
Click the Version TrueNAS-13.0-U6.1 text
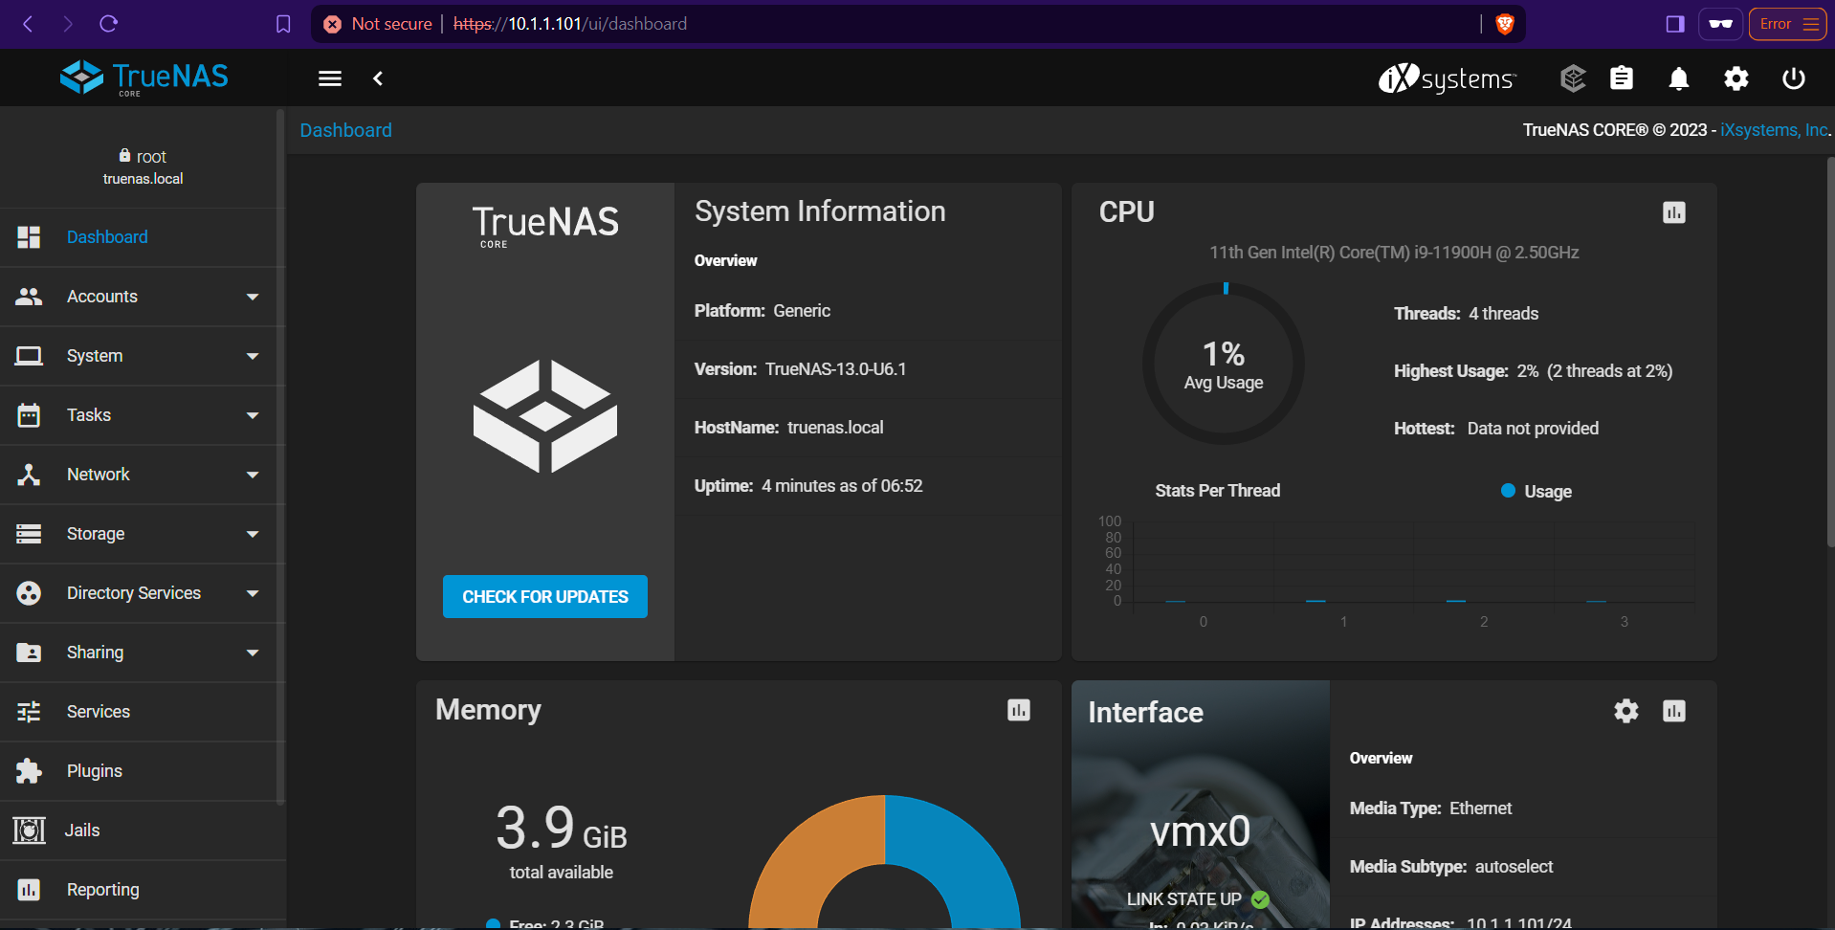800,369
